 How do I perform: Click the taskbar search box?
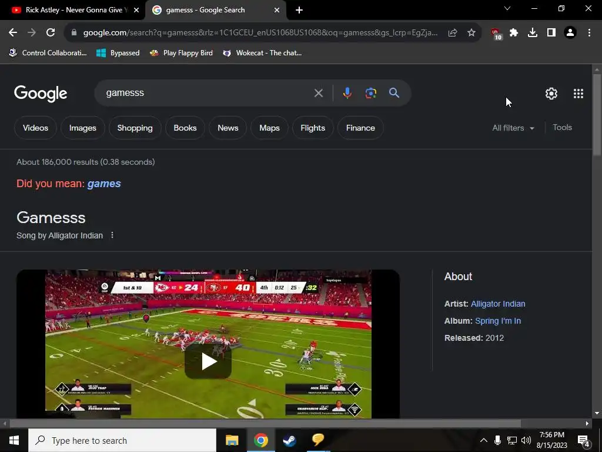click(x=122, y=440)
